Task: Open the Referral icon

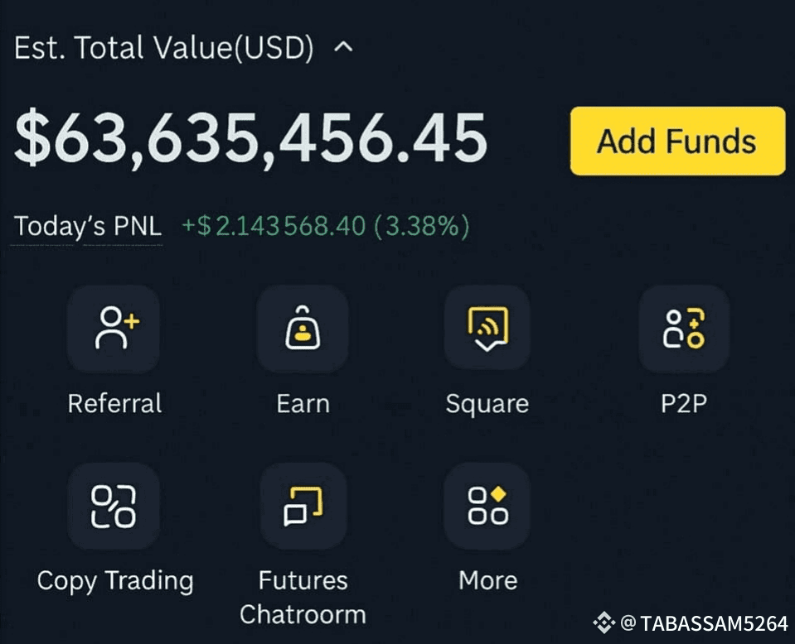Action: (x=114, y=329)
